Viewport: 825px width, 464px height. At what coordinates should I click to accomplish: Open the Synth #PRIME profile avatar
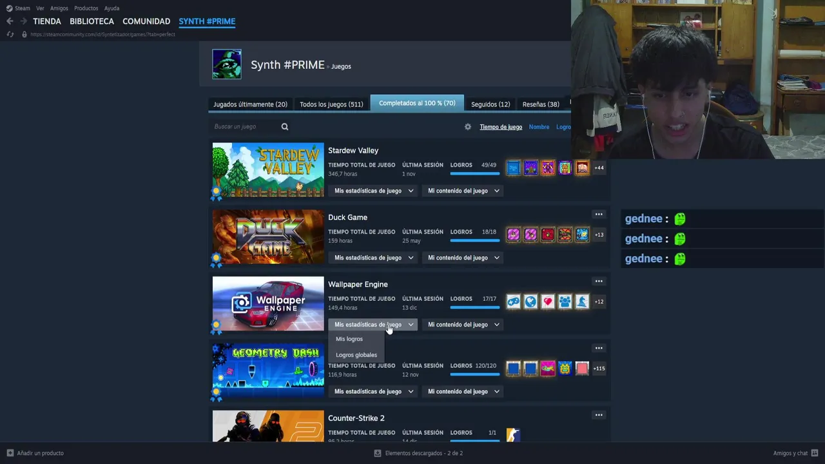pyautogui.click(x=227, y=64)
